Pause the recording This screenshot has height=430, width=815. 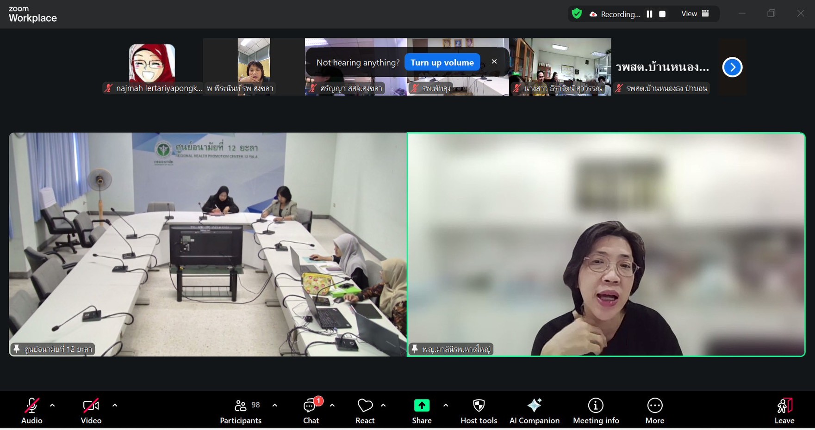[x=649, y=14]
